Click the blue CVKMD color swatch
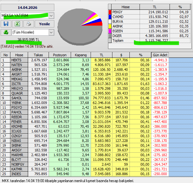193x183 pixels. [x=110, y=17]
